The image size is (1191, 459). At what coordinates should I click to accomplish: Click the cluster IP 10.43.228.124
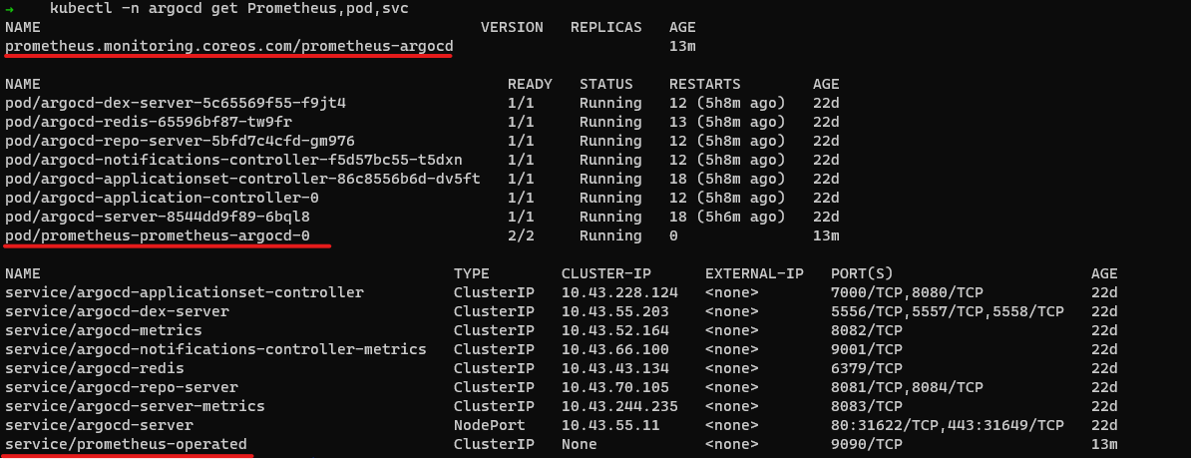coord(619,292)
